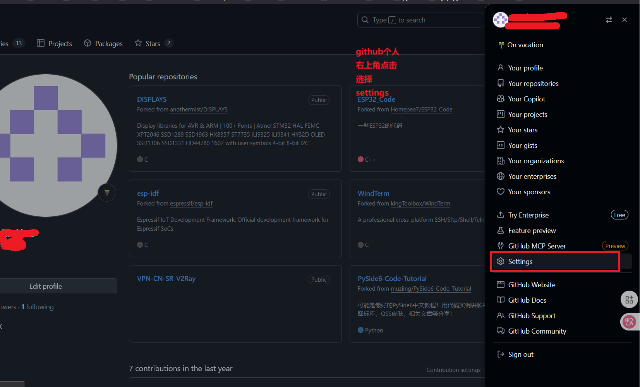The width and height of the screenshot is (640, 387).
Task: Click the star icon beside Your stars
Action: (501, 130)
